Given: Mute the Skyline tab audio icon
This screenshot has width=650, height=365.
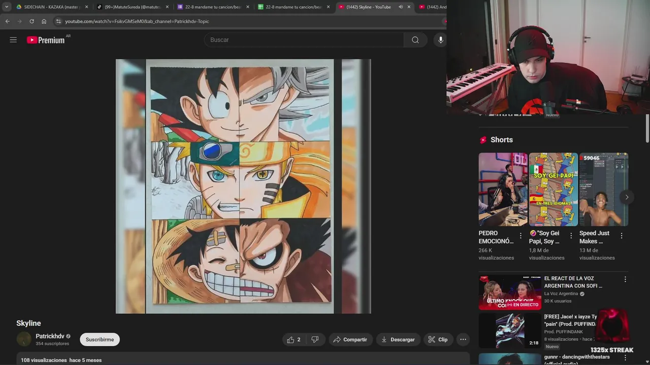Looking at the screenshot, I should coord(400,7).
